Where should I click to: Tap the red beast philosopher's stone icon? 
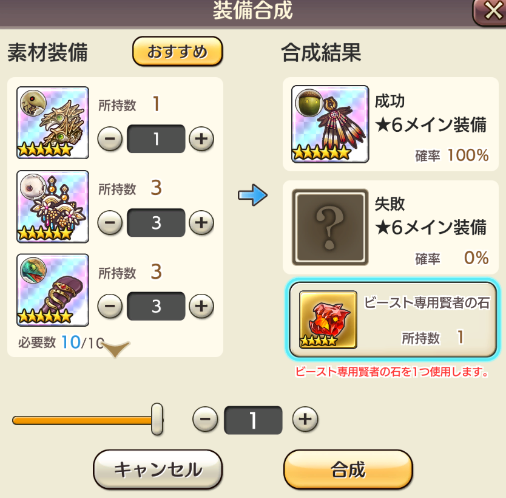click(328, 319)
